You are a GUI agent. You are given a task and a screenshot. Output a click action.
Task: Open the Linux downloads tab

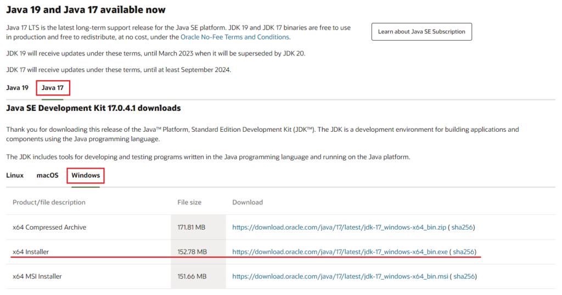tap(15, 175)
